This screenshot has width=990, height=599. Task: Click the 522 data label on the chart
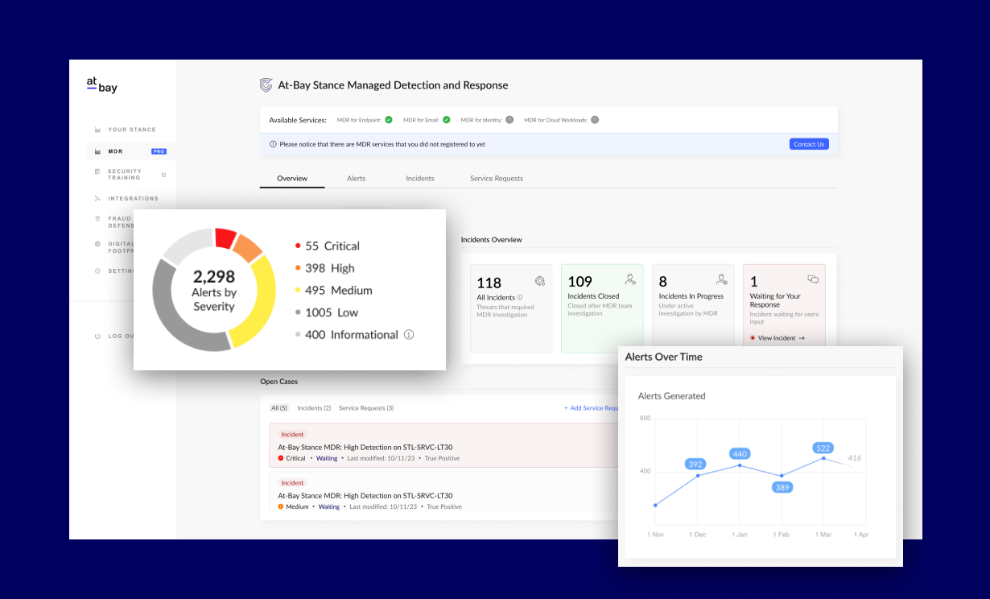point(823,448)
